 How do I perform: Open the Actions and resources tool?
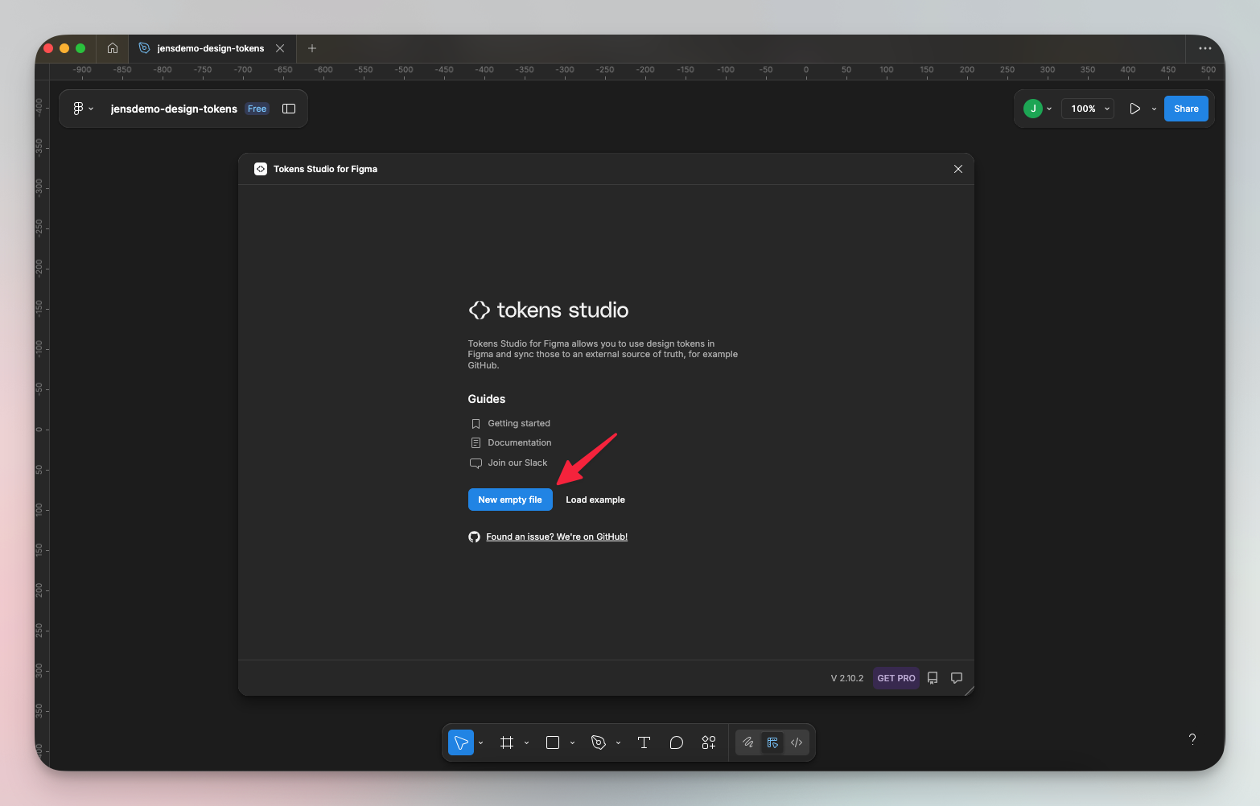pyautogui.click(x=709, y=742)
